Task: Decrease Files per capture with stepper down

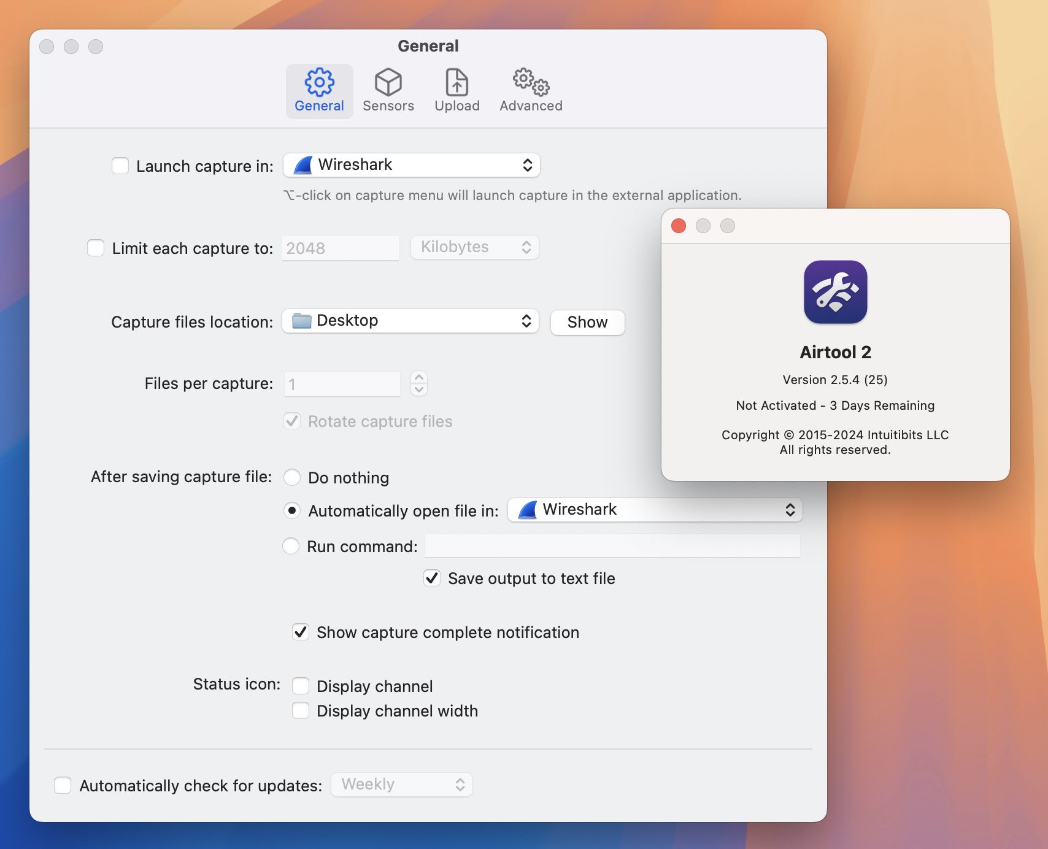Action: pyautogui.click(x=419, y=390)
